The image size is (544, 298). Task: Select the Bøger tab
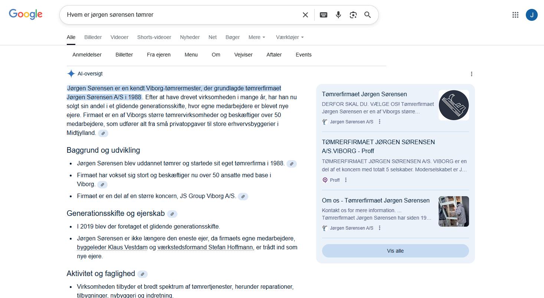(x=233, y=37)
